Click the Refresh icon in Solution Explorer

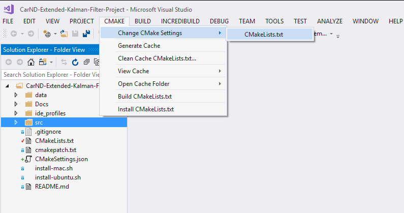[75, 62]
